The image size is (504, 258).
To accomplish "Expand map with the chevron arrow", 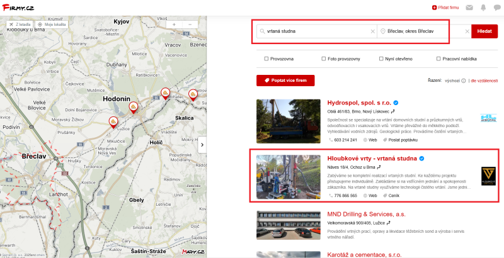I will pos(202,145).
